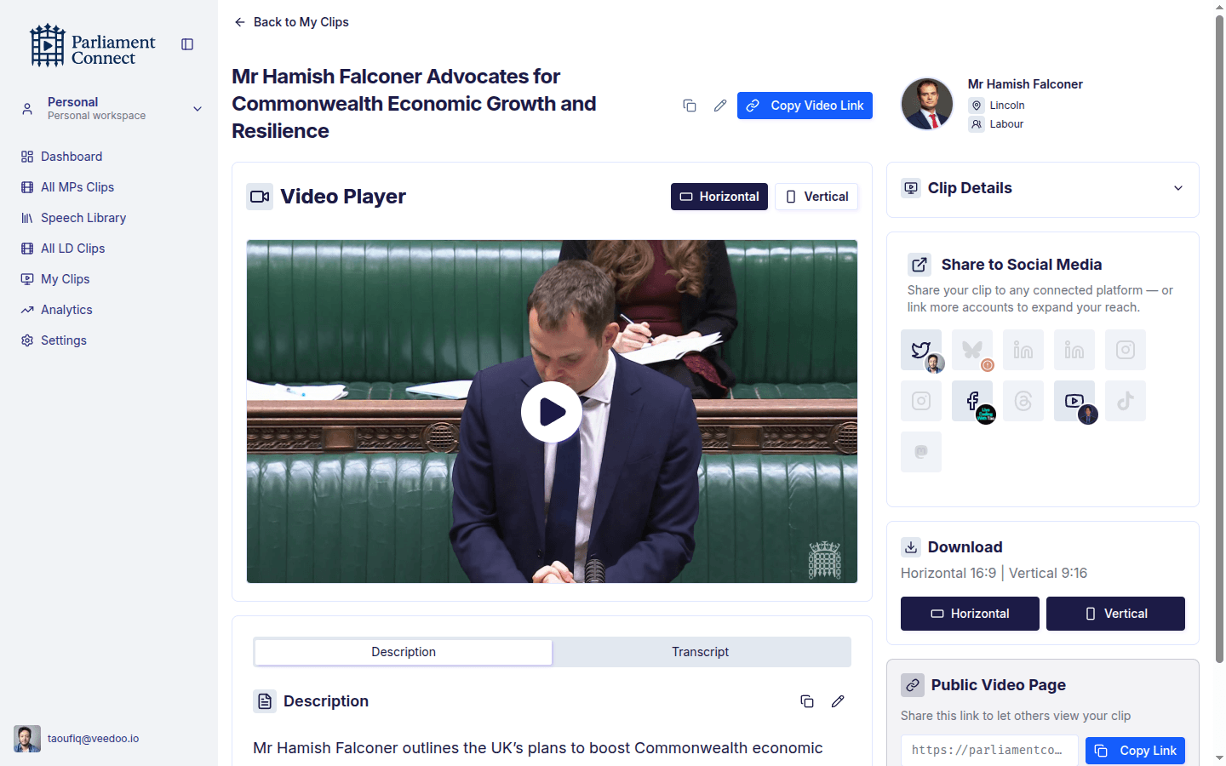Click the Lincoln constituency label
Image resolution: width=1226 pixels, height=766 pixels.
coord(1007,106)
